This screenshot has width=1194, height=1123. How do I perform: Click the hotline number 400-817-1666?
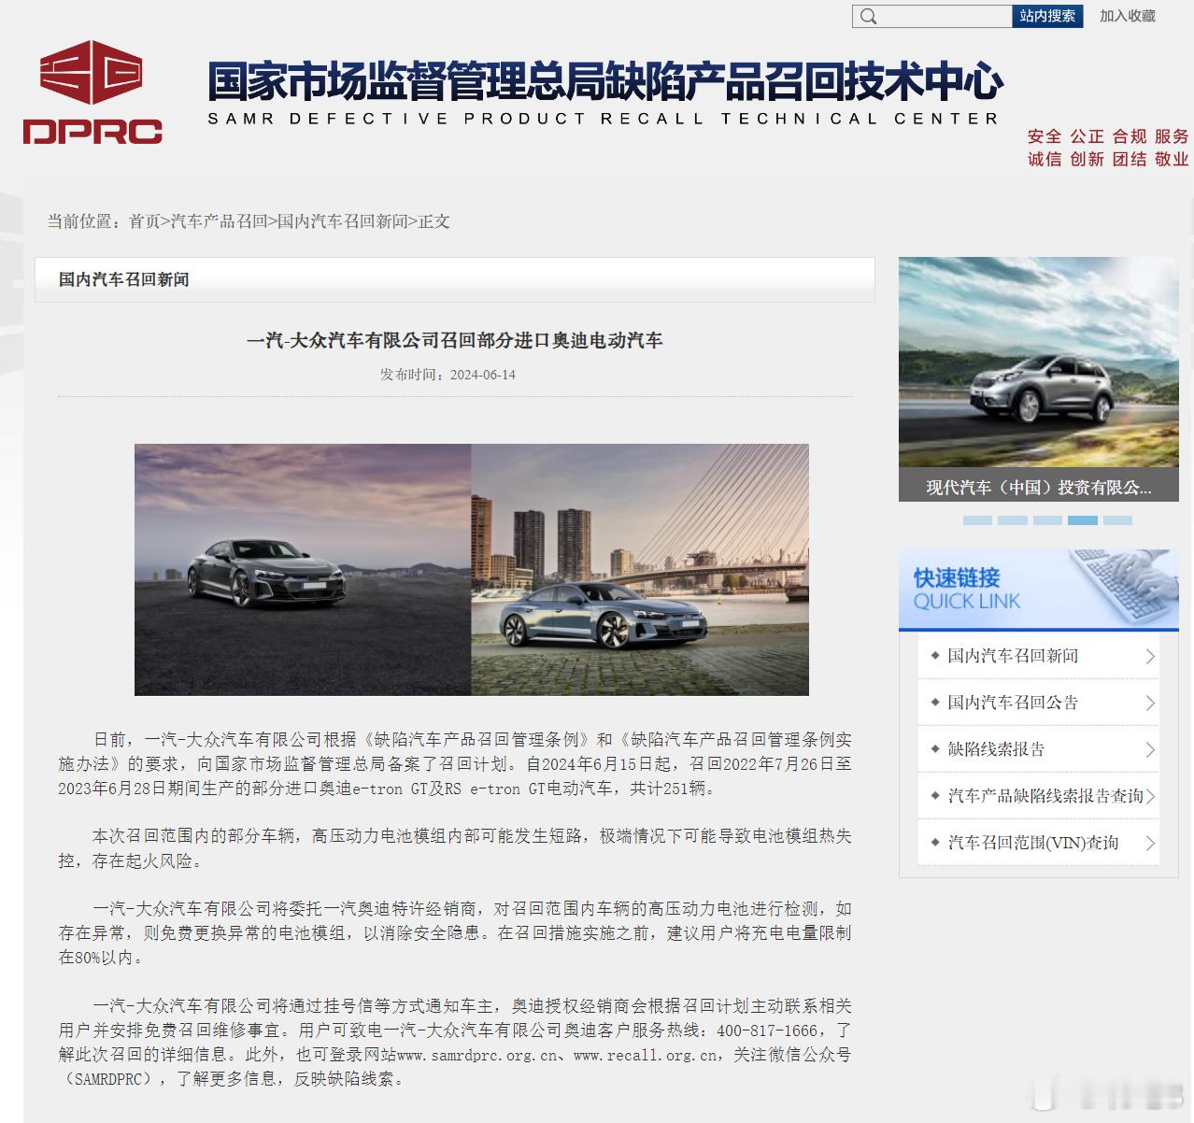coord(767,1031)
